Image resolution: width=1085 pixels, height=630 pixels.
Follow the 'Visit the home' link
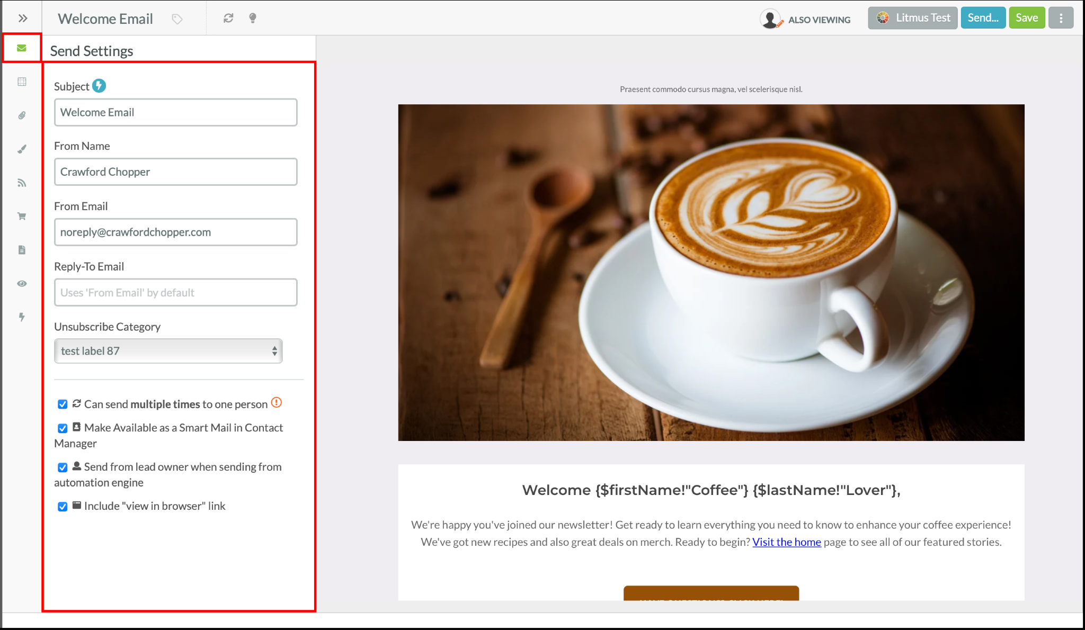point(787,542)
